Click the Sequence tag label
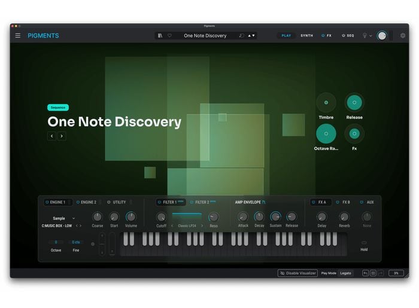 click(x=58, y=108)
